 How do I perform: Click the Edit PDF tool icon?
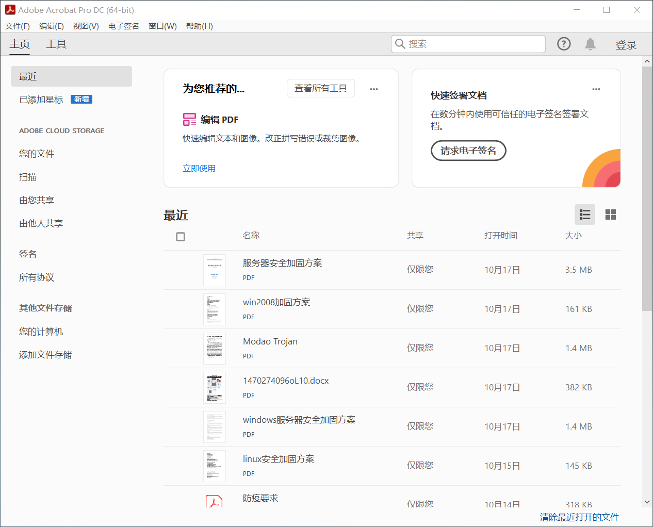click(189, 120)
